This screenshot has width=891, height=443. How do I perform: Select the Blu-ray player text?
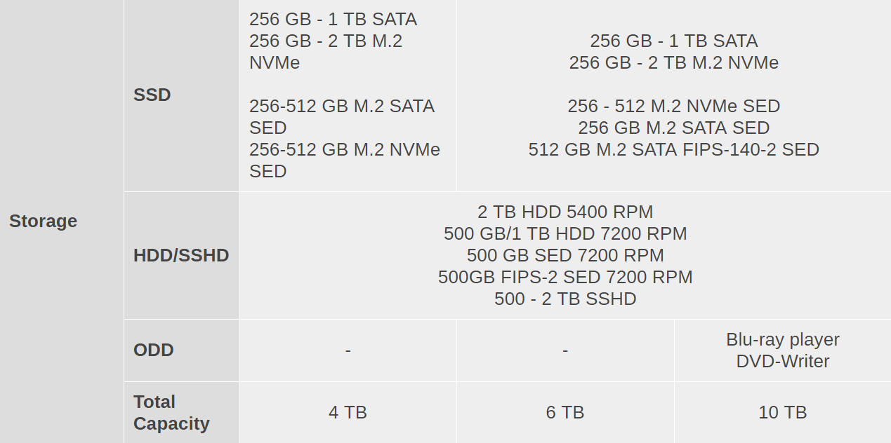783,340
